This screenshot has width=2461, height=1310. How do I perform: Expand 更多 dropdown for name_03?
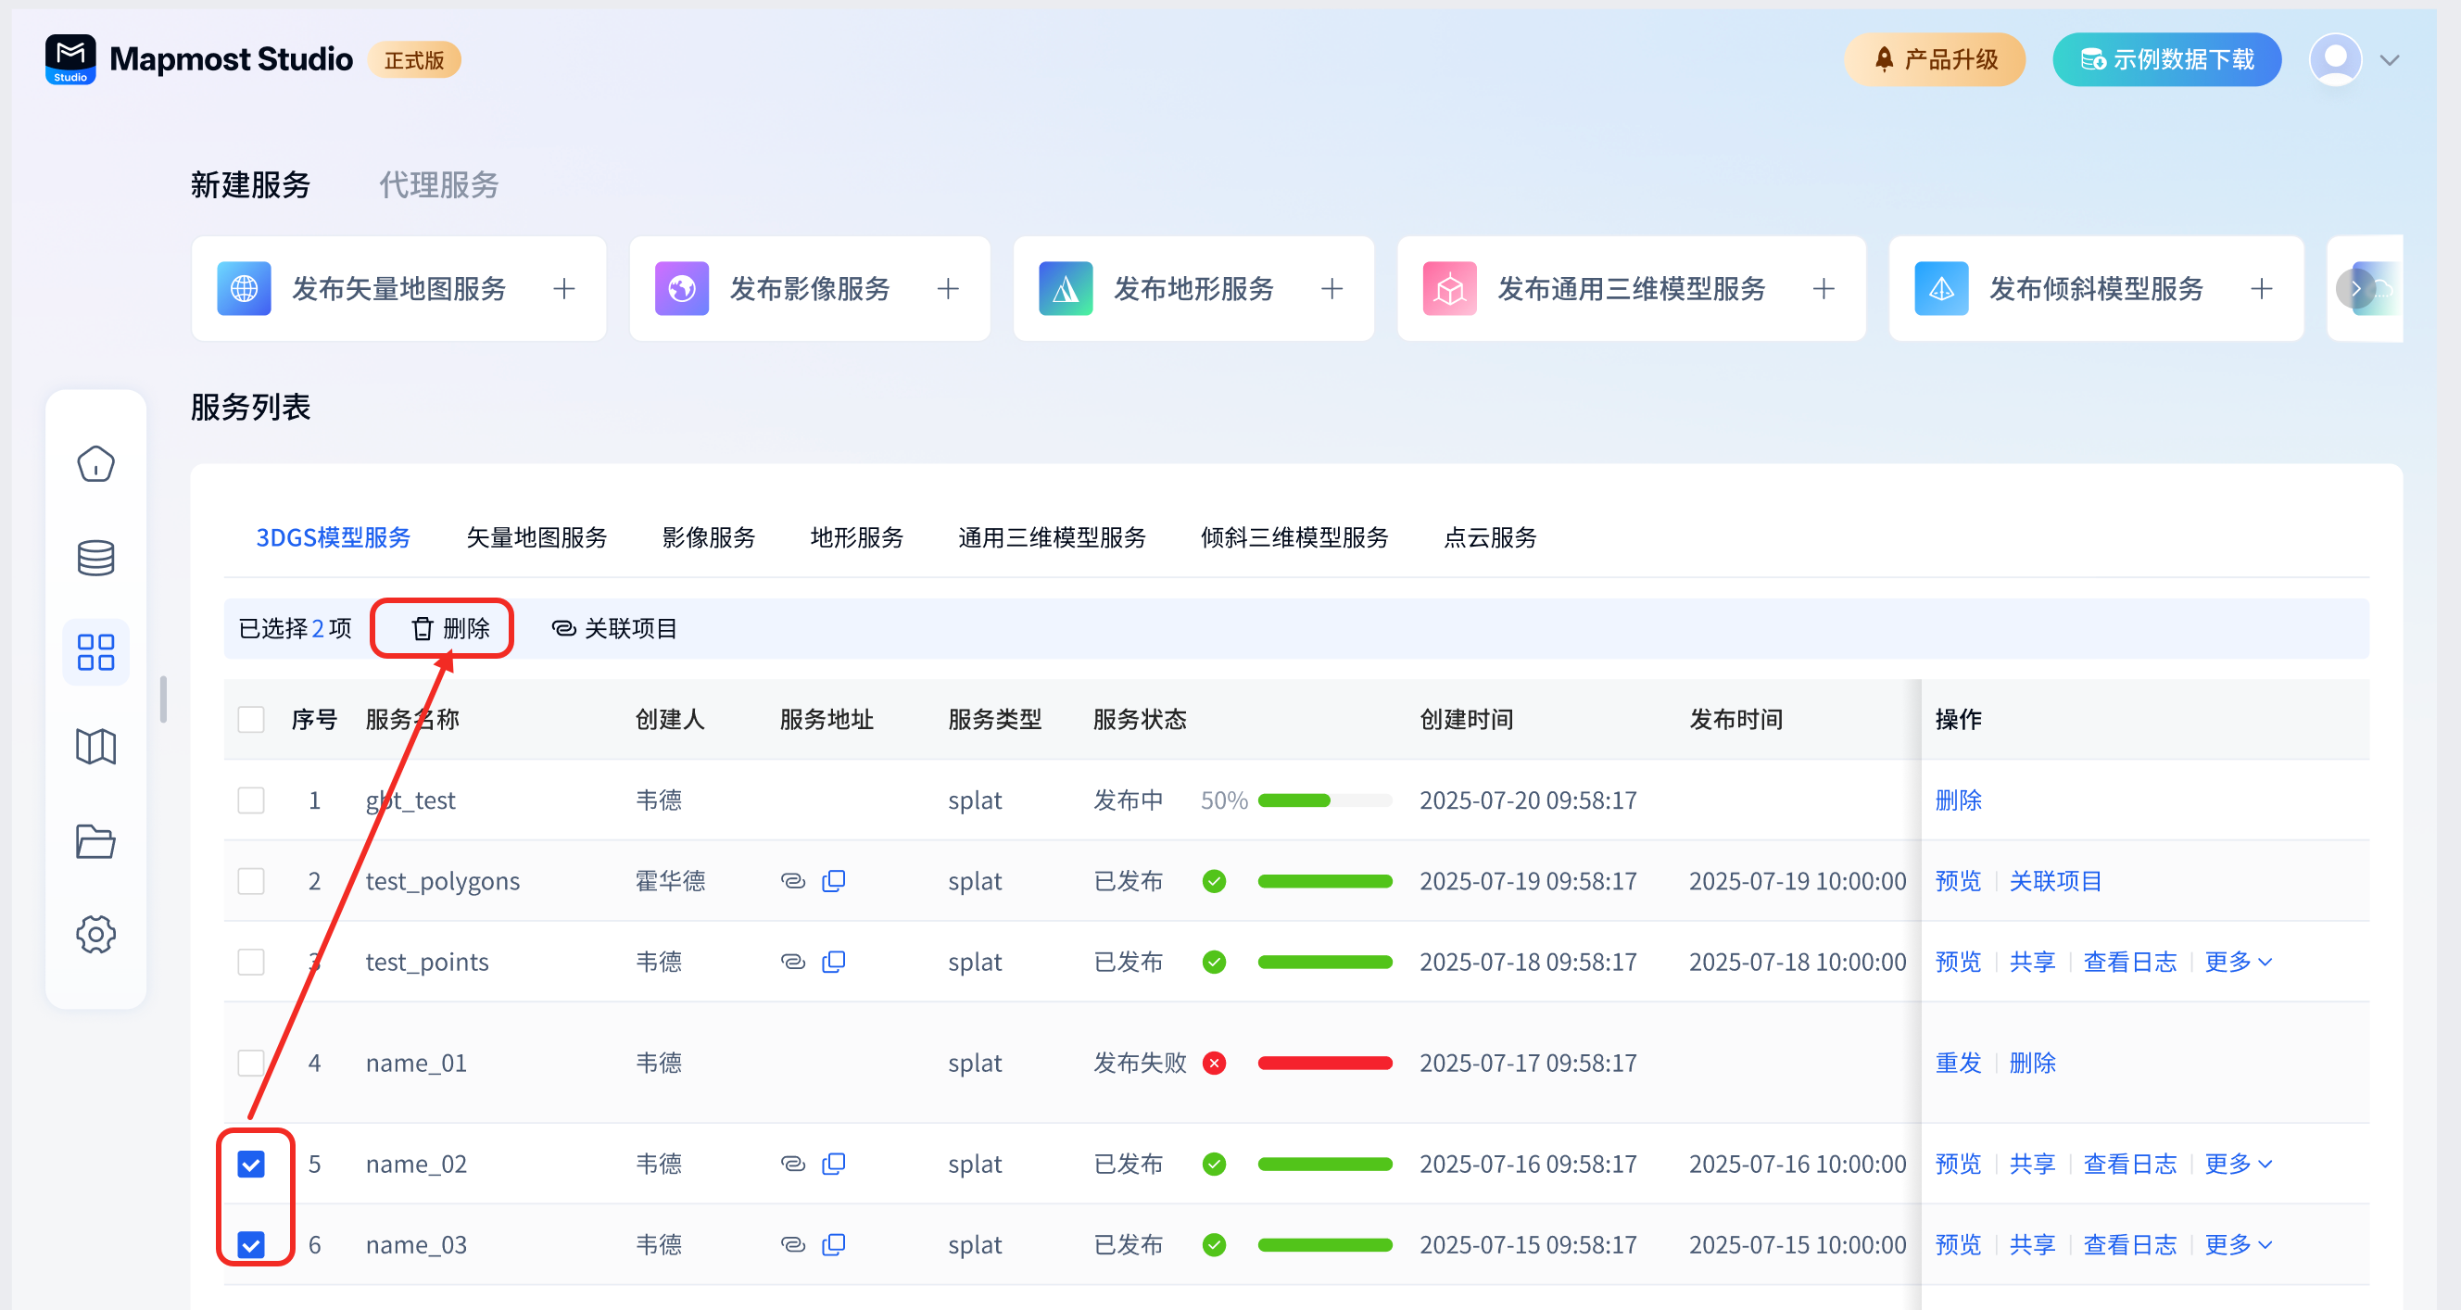tap(2238, 1244)
